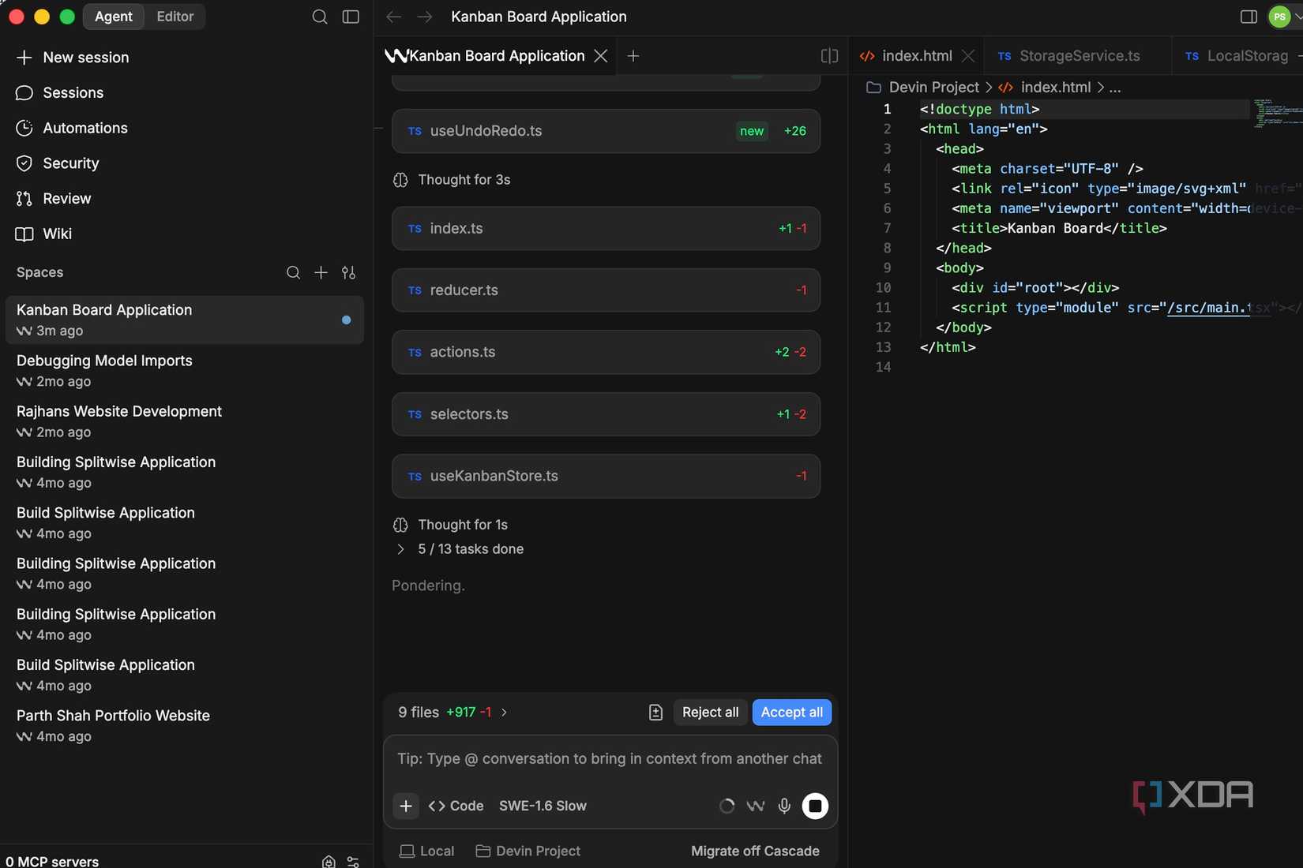The image size is (1303, 868).
Task: Toggle the left sidebar panel icon
Action: [x=351, y=17]
